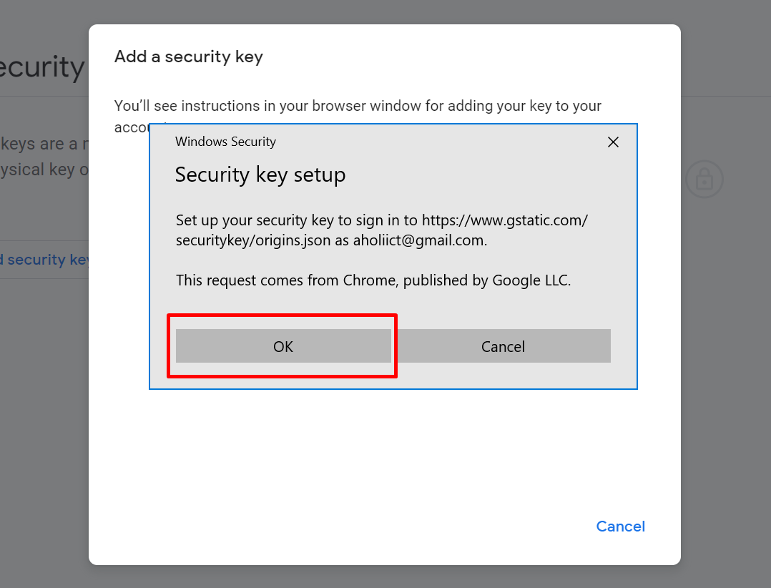Cancel the Windows Security key setup
Screen dimensions: 771x588
(503, 346)
